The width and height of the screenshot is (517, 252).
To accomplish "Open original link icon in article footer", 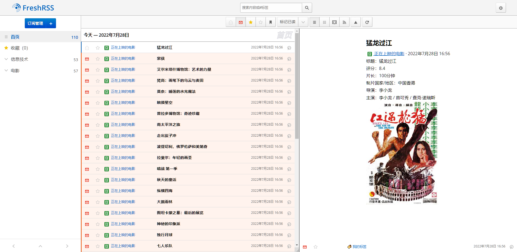I will click(512, 247).
